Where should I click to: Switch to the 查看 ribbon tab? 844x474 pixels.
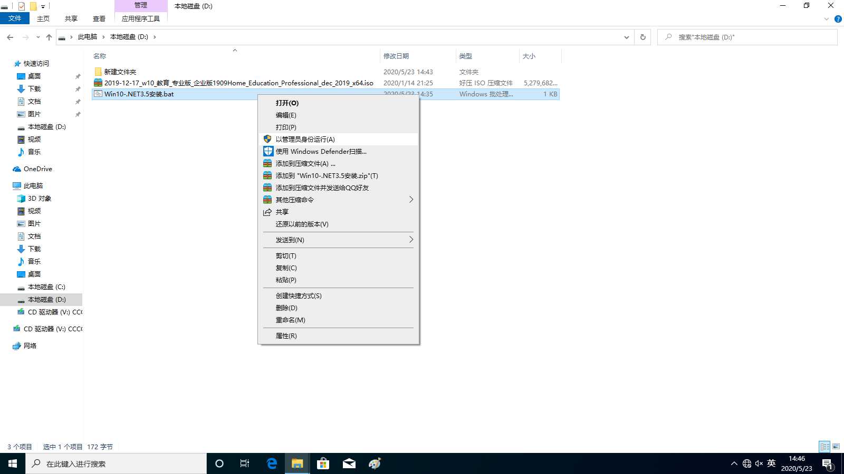coord(99,18)
